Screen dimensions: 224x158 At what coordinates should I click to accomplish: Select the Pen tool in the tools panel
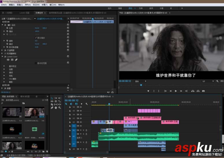click(52, 108)
